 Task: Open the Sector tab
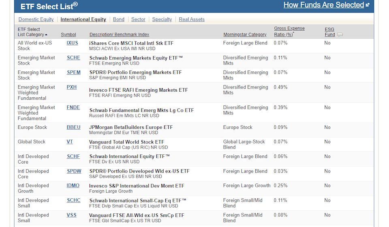point(138,19)
